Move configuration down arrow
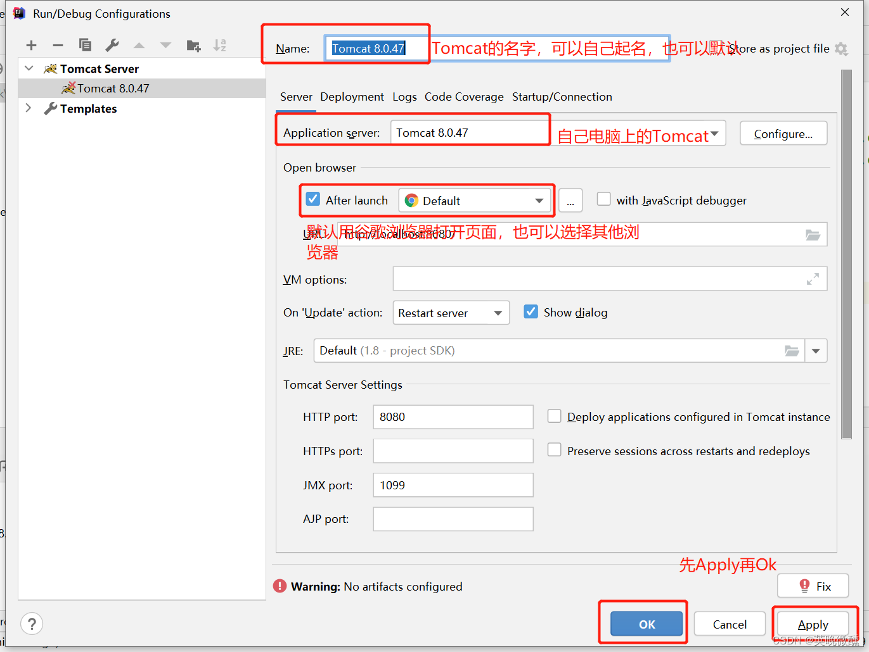Viewport: 869px width, 652px height. (165, 46)
